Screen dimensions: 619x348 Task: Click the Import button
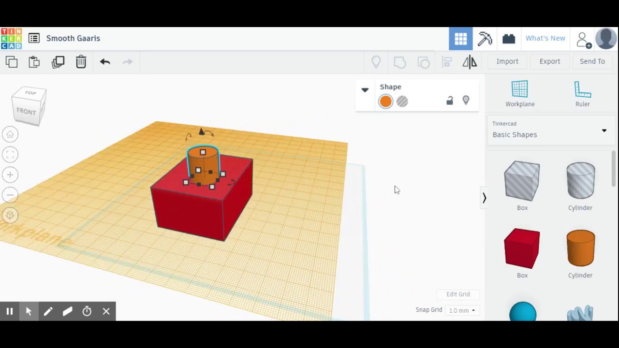pyautogui.click(x=507, y=61)
